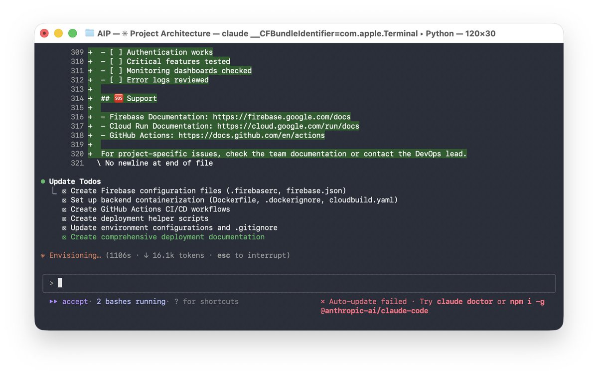Click the orange Envisioning spinner asterisk

coord(43,255)
